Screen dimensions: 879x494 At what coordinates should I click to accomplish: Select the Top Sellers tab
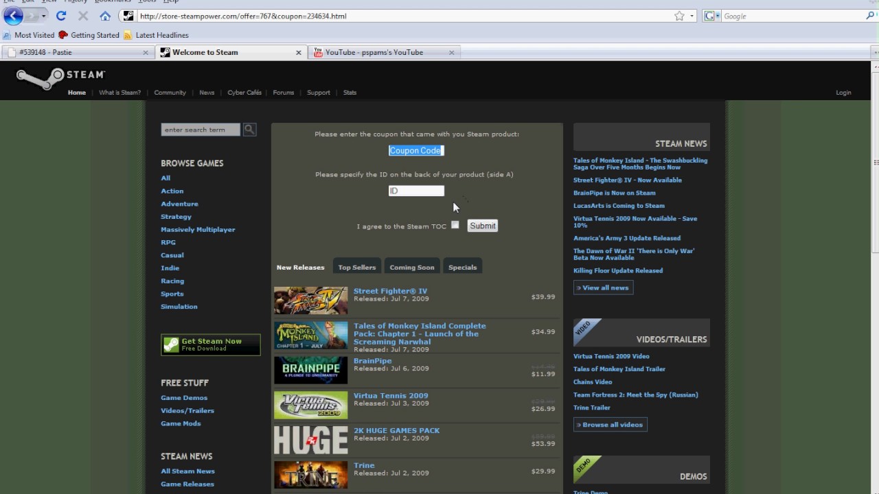pyautogui.click(x=357, y=267)
